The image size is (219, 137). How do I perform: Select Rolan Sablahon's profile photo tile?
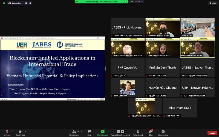128,88
